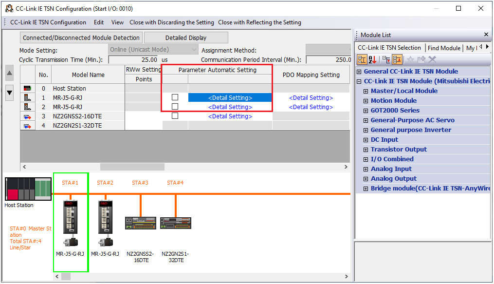Expand GOT2000 Series category
The image size is (494, 284).
[366, 111]
